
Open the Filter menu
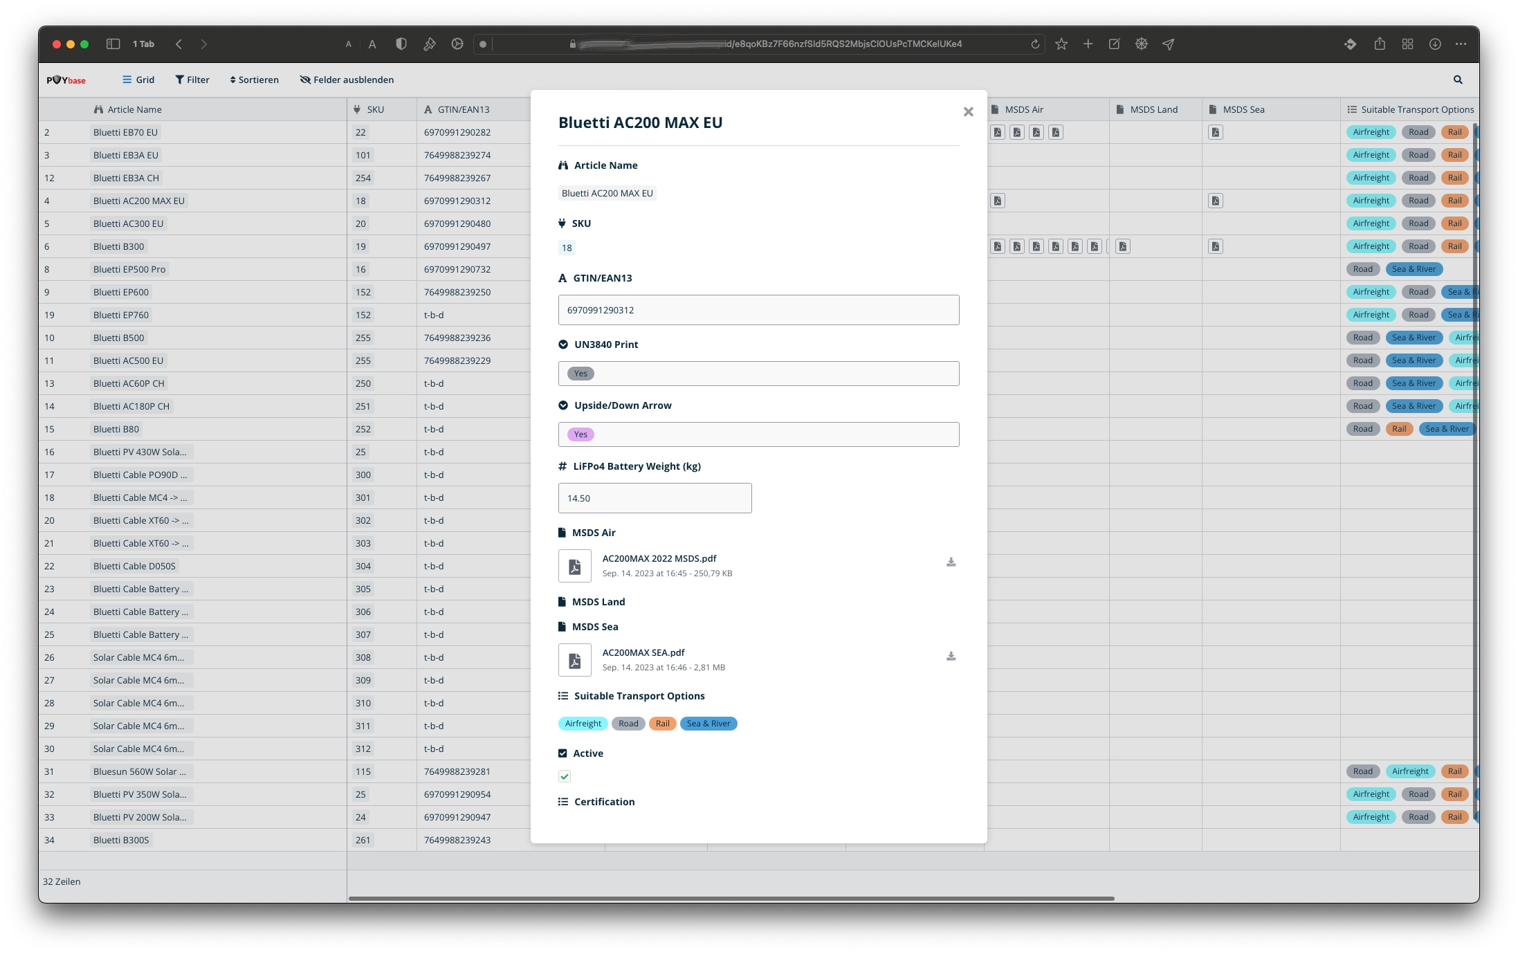click(192, 80)
